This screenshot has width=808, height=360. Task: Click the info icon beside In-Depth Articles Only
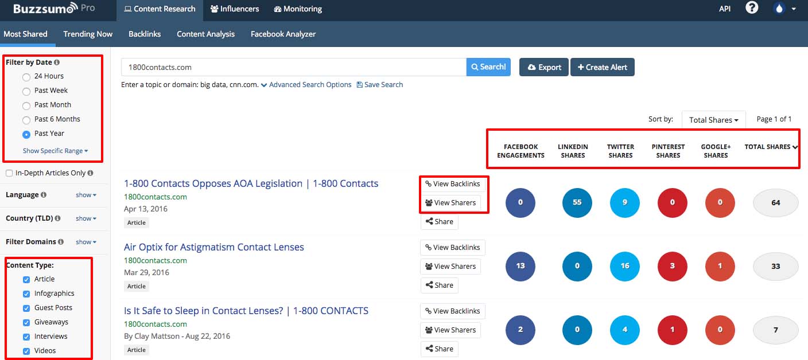click(91, 173)
